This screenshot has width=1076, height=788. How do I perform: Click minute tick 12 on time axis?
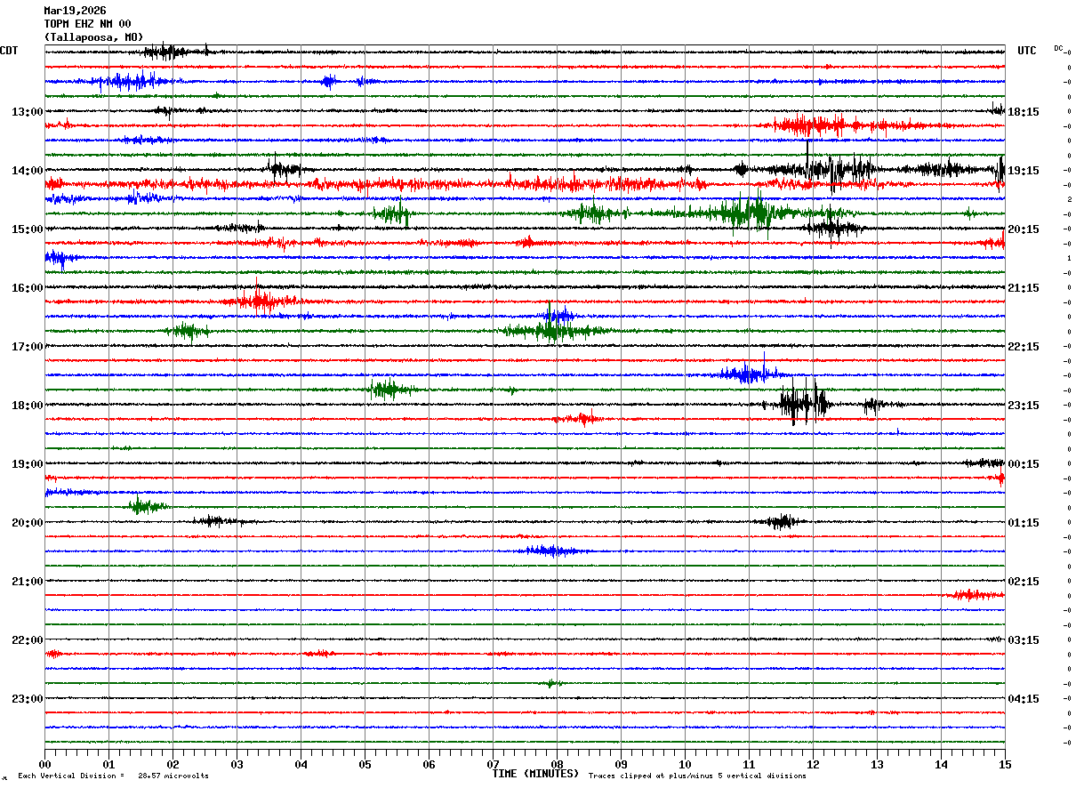(x=814, y=764)
